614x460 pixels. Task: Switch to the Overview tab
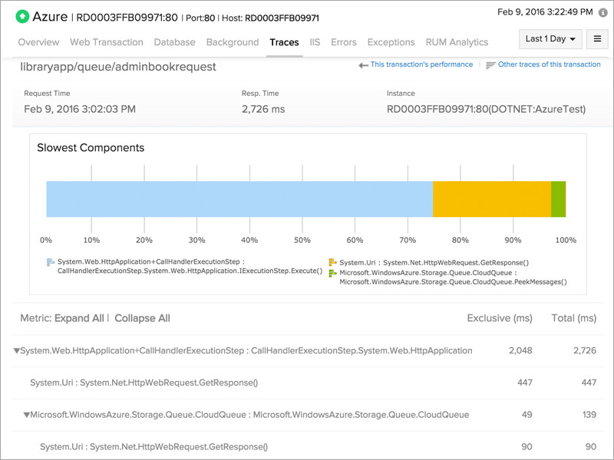[38, 42]
